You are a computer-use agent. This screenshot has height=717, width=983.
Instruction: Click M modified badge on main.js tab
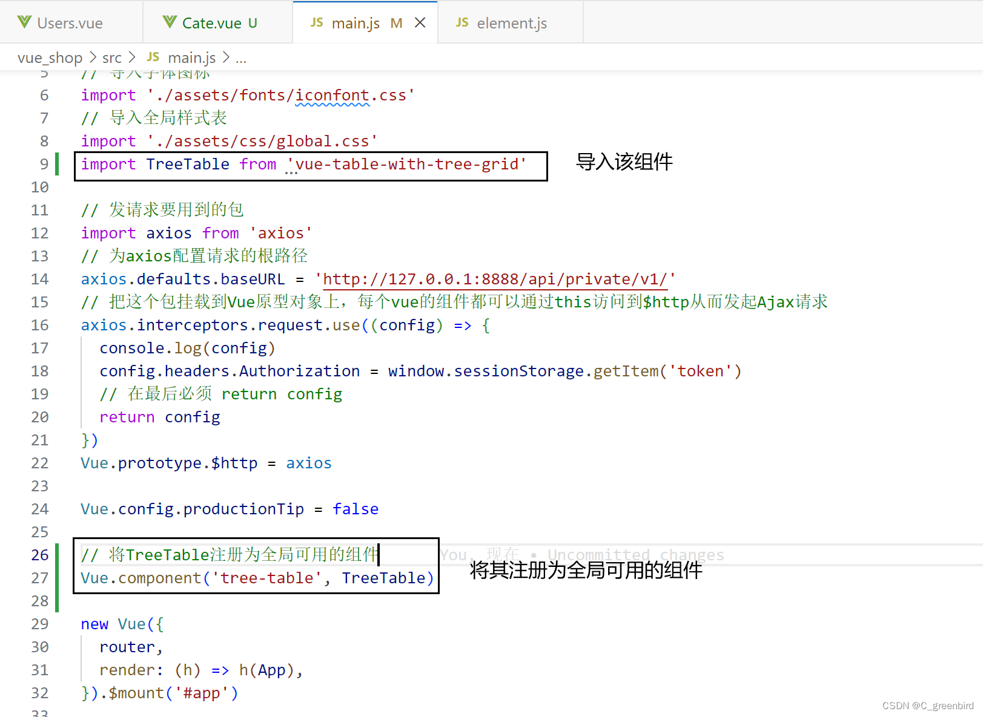[x=396, y=23]
